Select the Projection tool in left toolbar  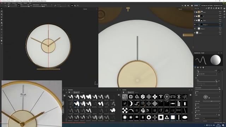[x=1, y=14]
